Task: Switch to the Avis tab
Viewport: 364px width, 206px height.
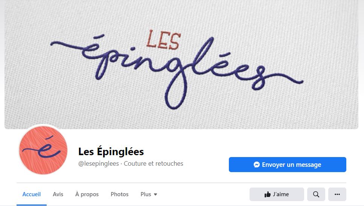Action: click(58, 194)
